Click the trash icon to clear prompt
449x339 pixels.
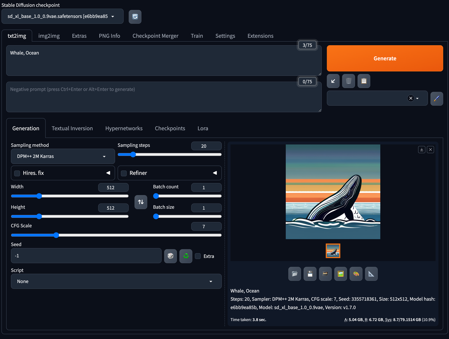point(349,81)
